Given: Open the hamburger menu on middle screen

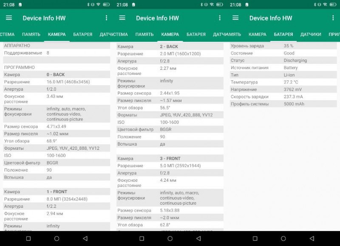Looking at the screenshot, I should 122,18.
